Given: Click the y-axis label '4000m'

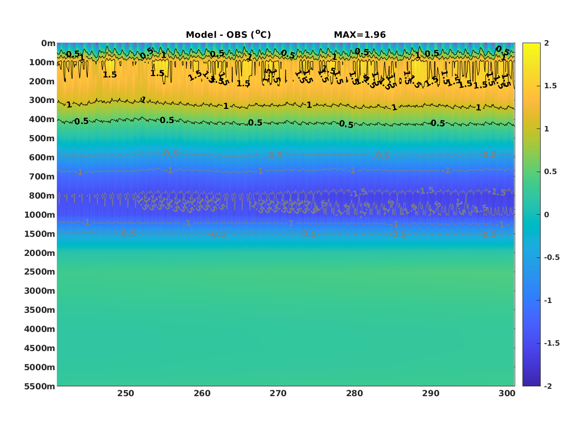Looking at the screenshot, I should pos(40,329).
